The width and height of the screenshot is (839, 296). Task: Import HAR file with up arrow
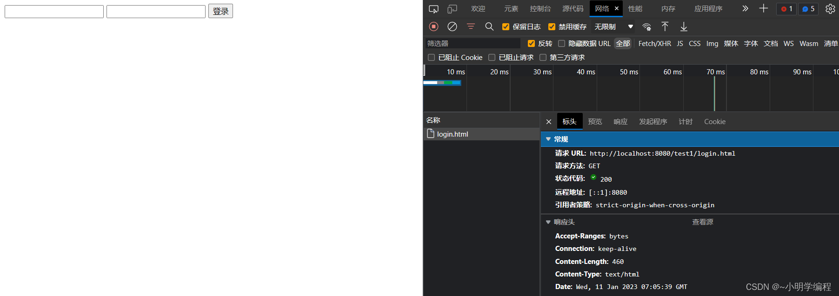(x=665, y=26)
